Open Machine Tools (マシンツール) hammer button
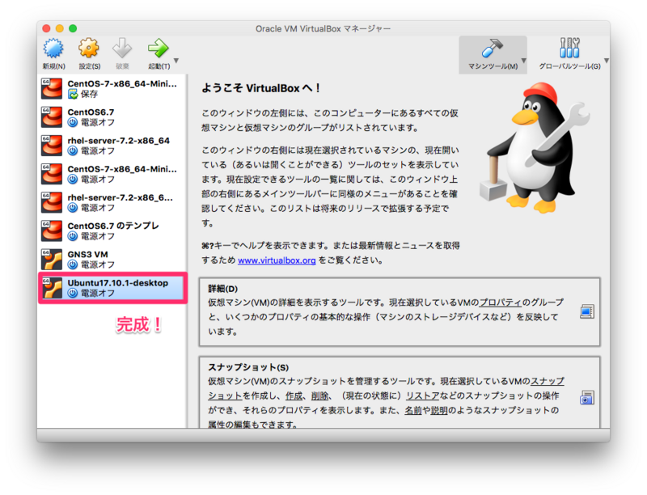The image size is (647, 495). 493,54
